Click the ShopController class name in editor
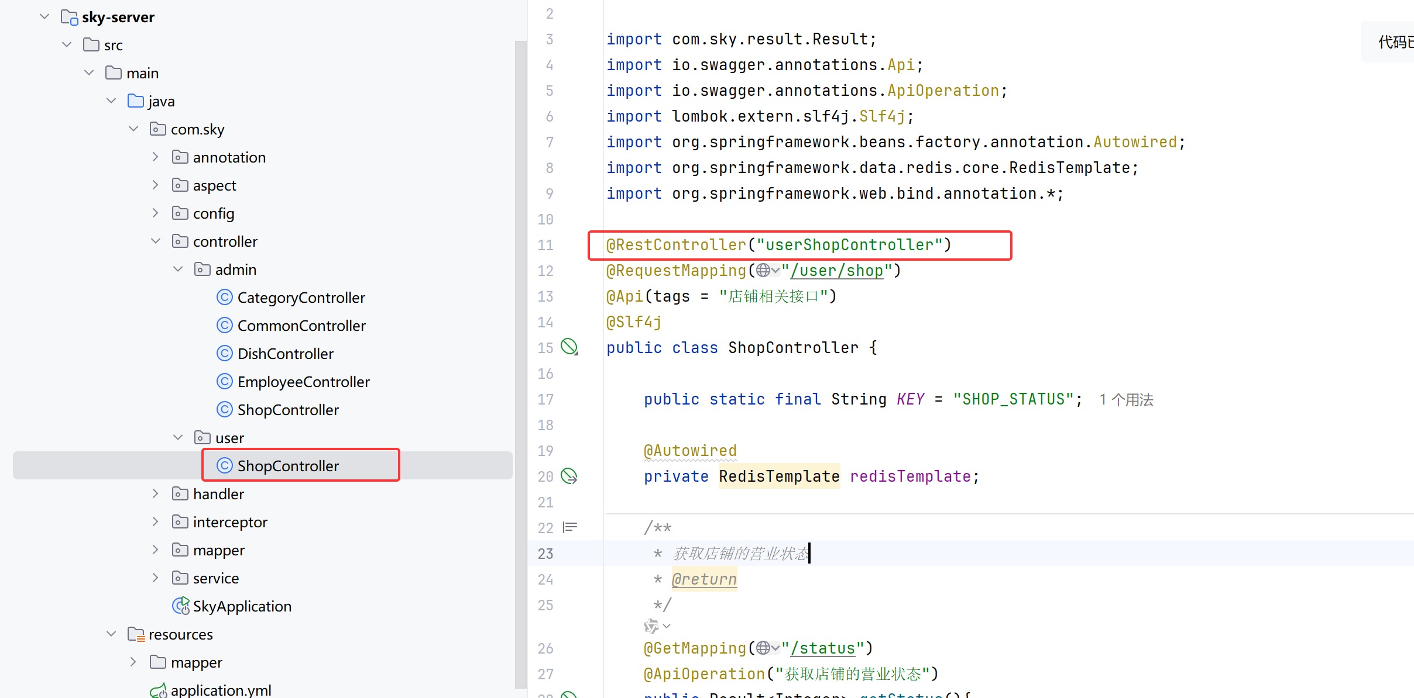The height and width of the screenshot is (698, 1414). pos(793,348)
